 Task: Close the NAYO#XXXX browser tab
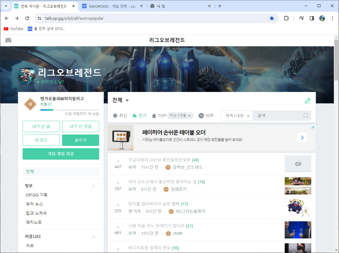(x=142, y=6)
